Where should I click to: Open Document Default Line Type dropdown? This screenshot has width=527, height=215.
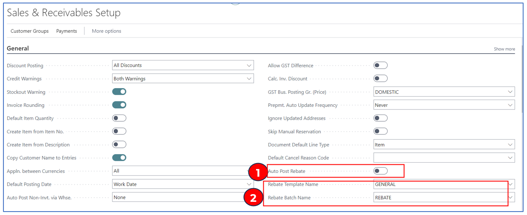[444, 145]
